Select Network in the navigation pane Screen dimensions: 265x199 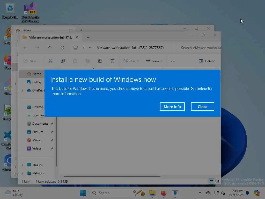[x=35, y=173]
